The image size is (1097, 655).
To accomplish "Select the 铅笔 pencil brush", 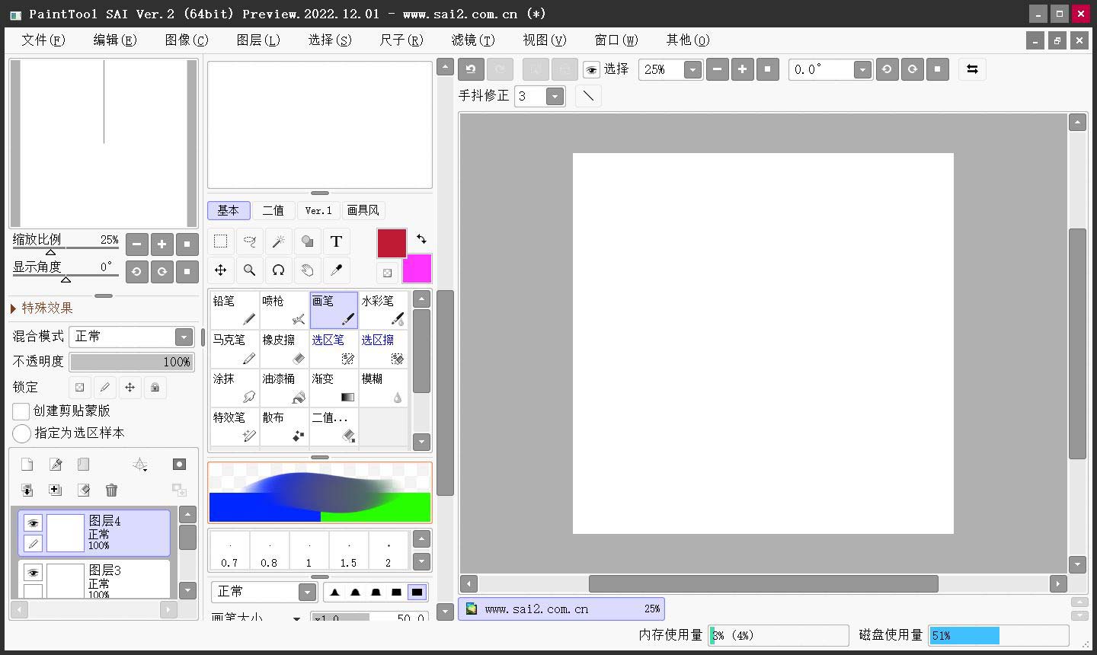I will point(234,310).
